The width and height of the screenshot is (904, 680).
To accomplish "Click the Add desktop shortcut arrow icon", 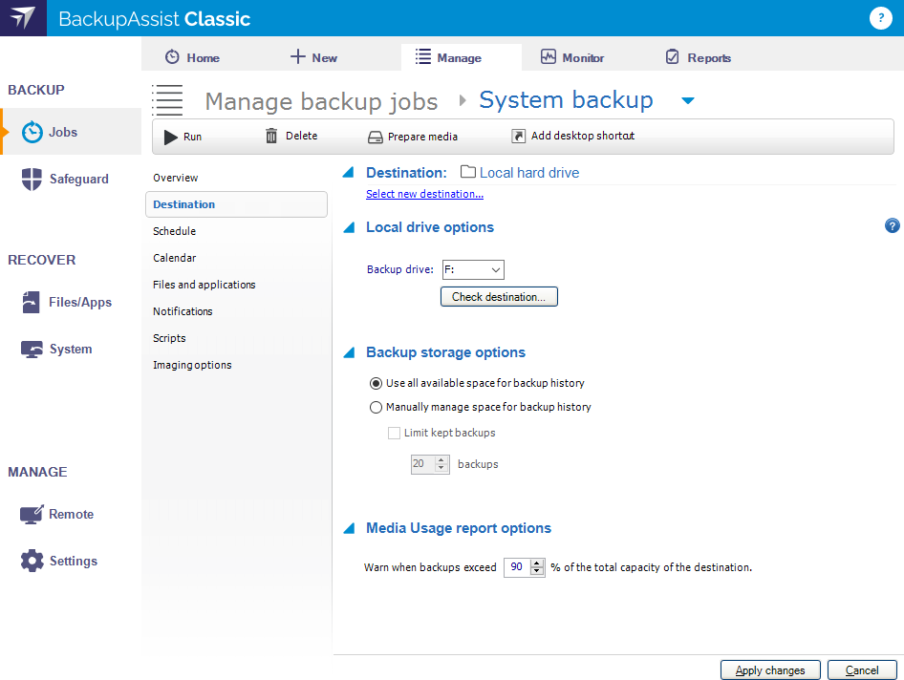I will click(518, 136).
